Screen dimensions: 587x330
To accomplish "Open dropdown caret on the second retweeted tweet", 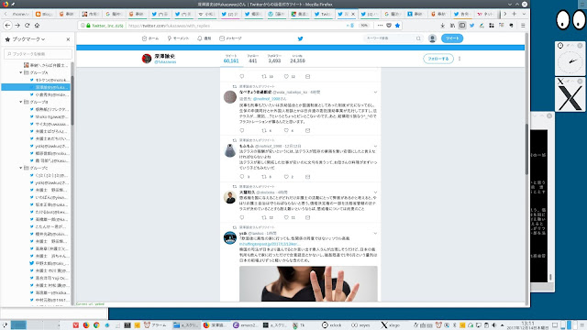I will [x=375, y=92].
